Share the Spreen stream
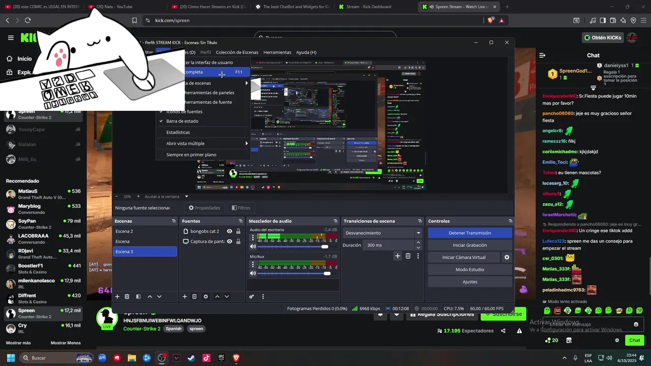 (x=503, y=331)
